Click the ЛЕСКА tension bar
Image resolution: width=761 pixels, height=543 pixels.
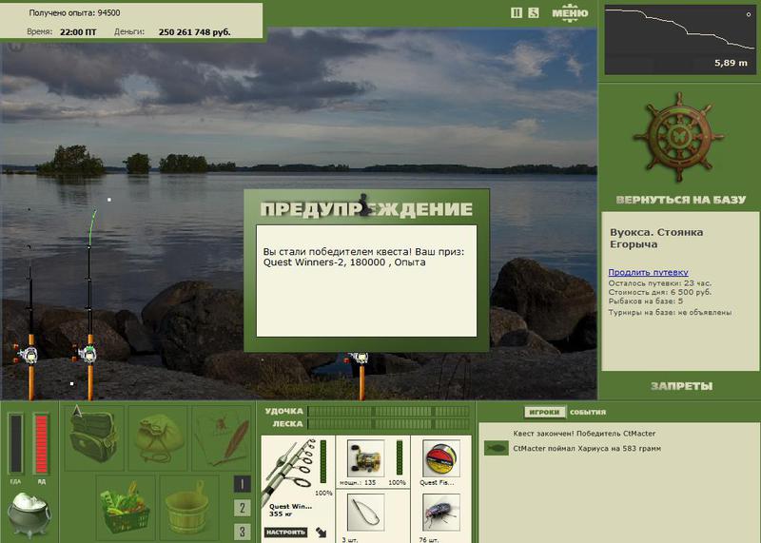click(388, 423)
